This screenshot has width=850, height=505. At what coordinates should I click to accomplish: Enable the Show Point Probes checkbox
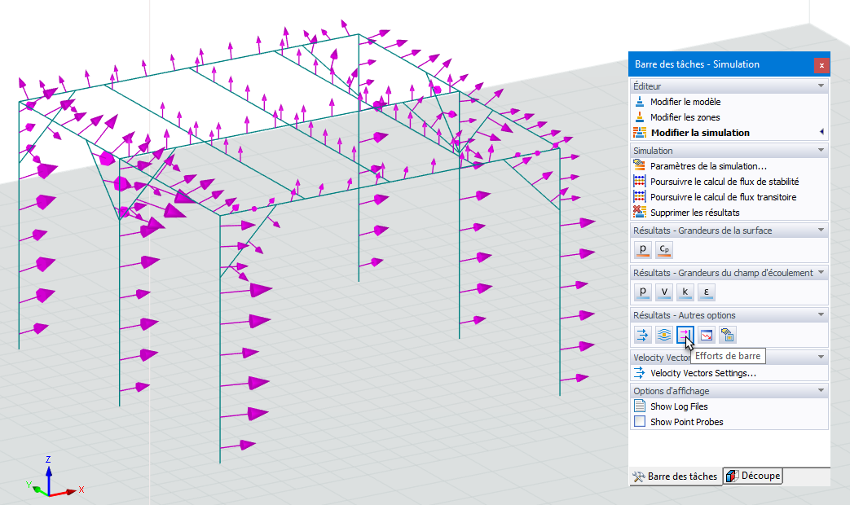(x=640, y=421)
